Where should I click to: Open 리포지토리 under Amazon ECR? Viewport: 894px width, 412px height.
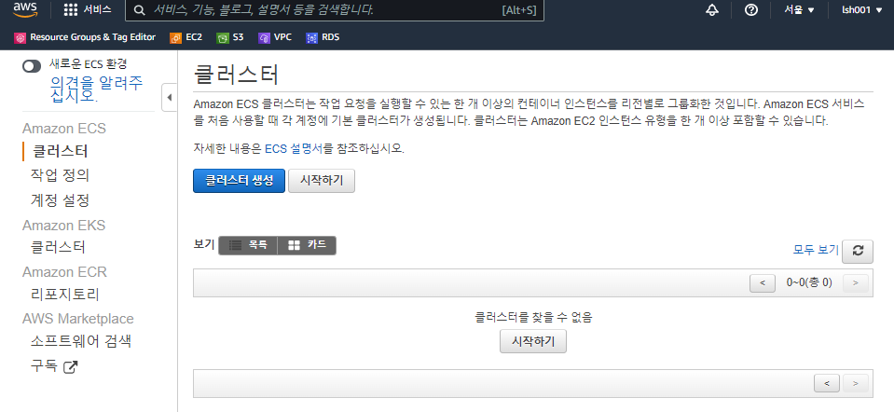(65, 294)
